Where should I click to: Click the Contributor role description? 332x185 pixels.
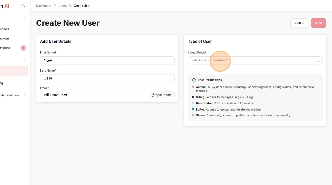coord(225,103)
